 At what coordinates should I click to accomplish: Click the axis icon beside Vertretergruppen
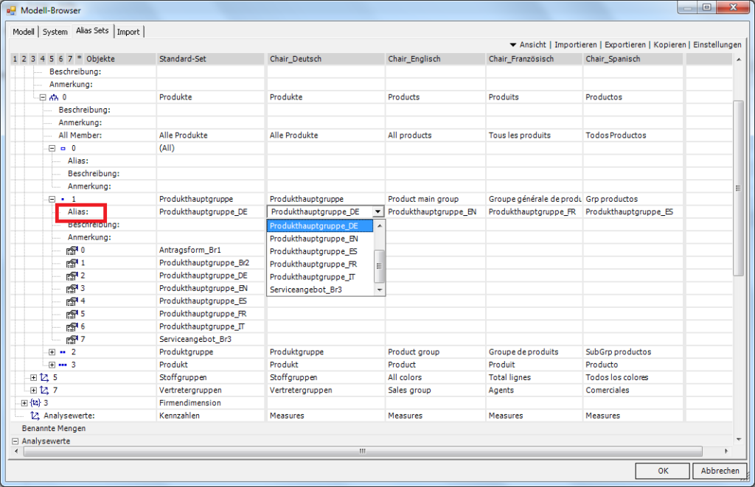(x=44, y=390)
